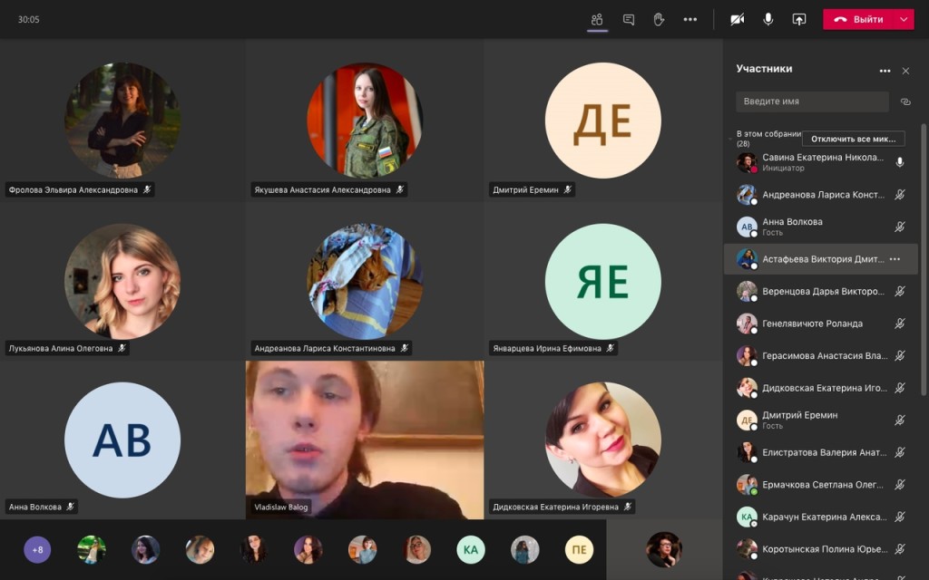Show the +8 additional participants
The height and width of the screenshot is (580, 929).
(37, 550)
